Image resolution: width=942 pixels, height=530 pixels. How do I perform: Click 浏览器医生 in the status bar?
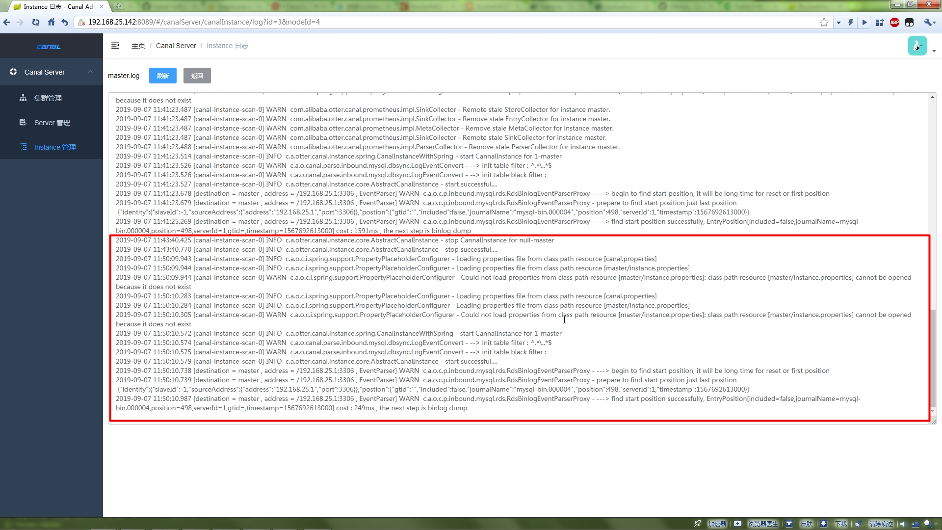(x=763, y=524)
